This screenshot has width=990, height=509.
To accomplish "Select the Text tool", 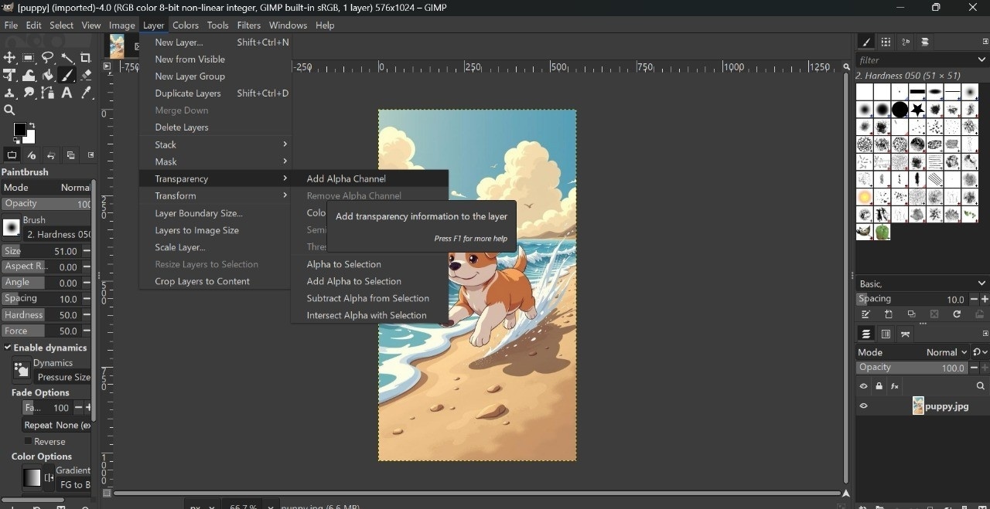I will [x=67, y=93].
